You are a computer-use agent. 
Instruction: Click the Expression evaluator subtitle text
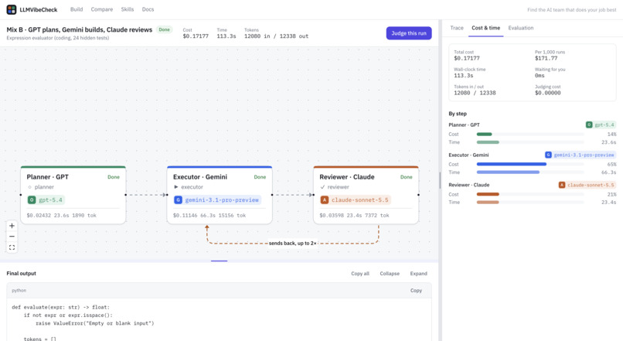(58, 38)
